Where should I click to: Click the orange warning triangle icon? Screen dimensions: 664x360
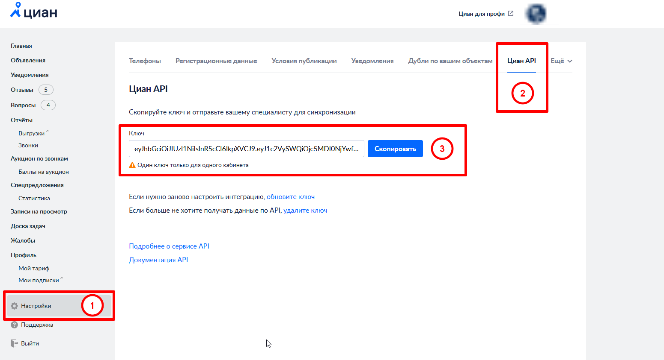tap(132, 165)
